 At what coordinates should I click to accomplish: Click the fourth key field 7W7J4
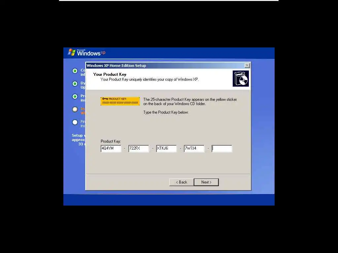click(194, 149)
